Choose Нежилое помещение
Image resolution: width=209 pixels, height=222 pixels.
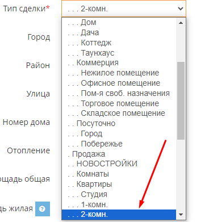point(119,73)
